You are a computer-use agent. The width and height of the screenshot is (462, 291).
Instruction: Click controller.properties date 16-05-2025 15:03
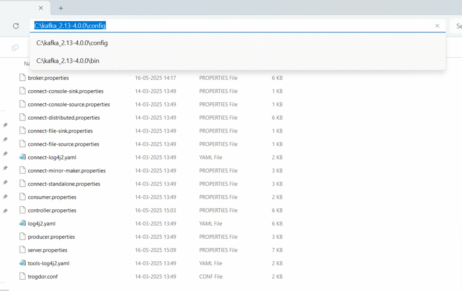156,211
